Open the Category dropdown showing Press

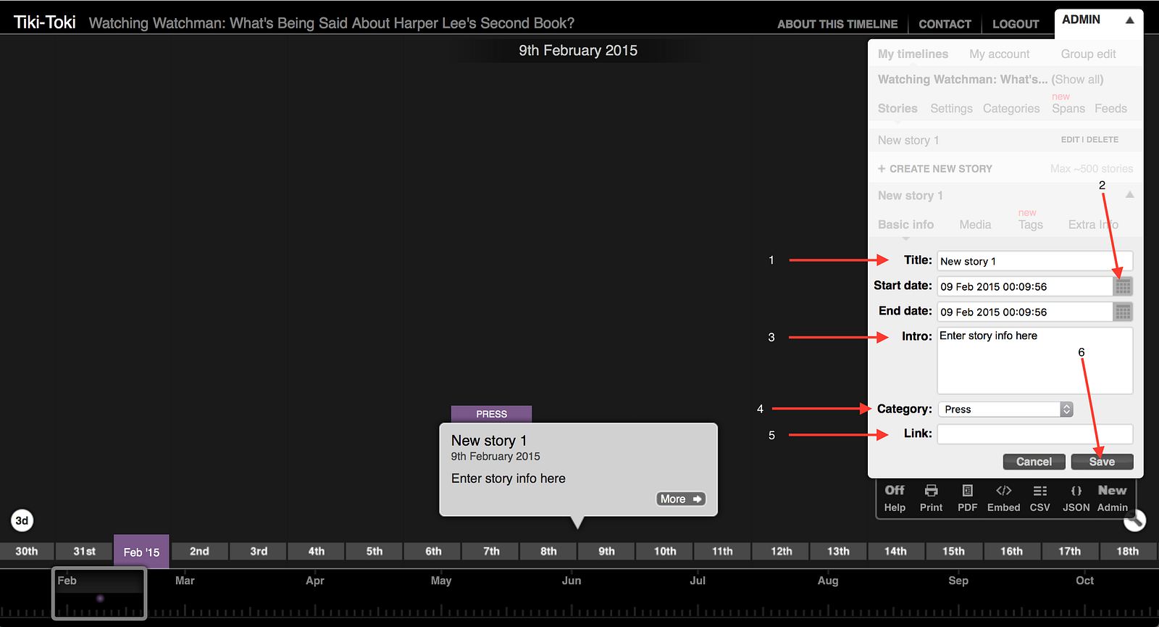pos(1005,410)
